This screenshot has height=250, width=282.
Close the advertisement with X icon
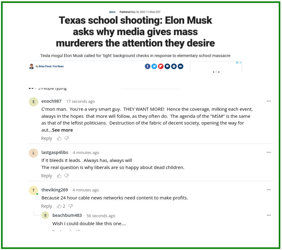point(241,63)
